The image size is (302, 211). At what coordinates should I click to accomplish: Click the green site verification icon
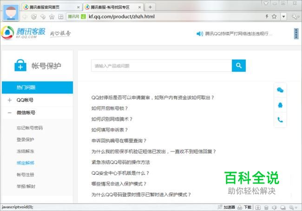(83, 17)
